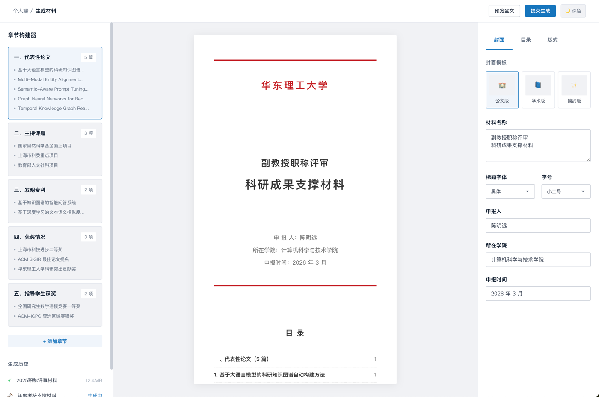
Task: Pick the 简约版 sparkle template icon
Action: click(574, 85)
